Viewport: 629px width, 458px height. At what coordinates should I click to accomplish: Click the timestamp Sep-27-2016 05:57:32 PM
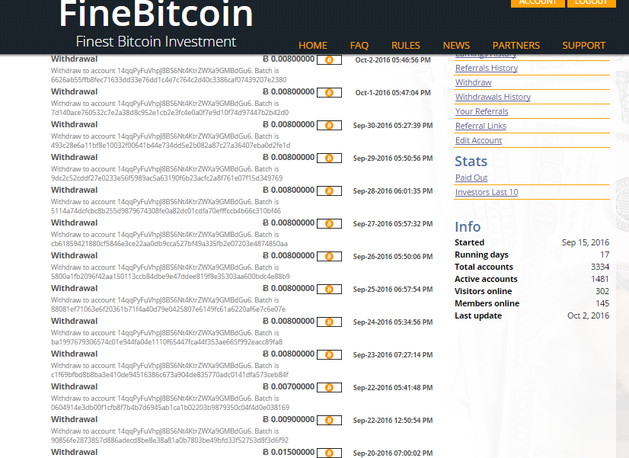click(393, 223)
